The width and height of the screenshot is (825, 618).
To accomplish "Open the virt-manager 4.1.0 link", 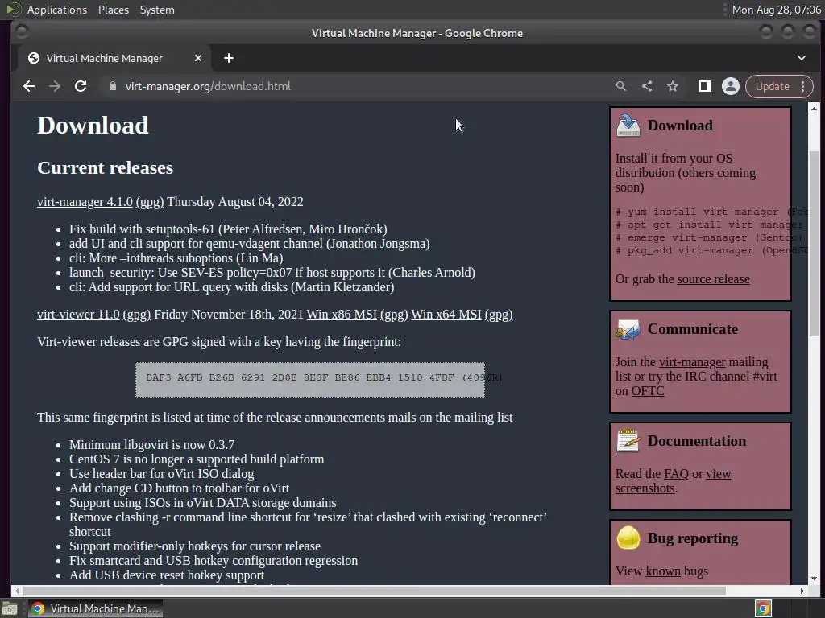I will point(85,202).
